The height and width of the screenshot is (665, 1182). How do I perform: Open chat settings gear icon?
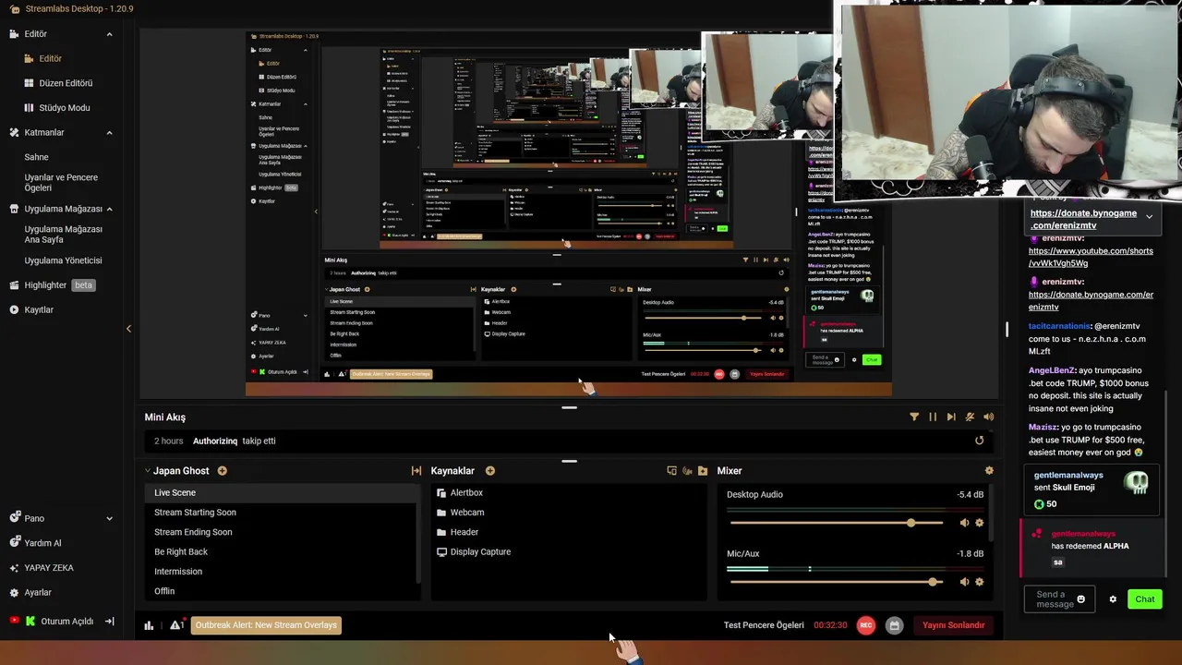pos(1113,599)
